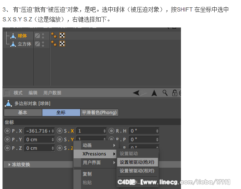Image resolution: width=241 pixels, height=189 pixels.
Task: Click the R.P stepper arrows
Action: [x=157, y=139]
